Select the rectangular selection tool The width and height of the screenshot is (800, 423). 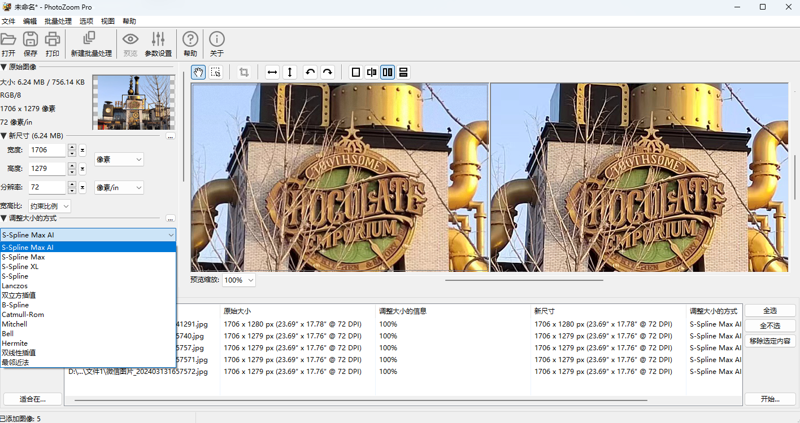[x=215, y=72]
